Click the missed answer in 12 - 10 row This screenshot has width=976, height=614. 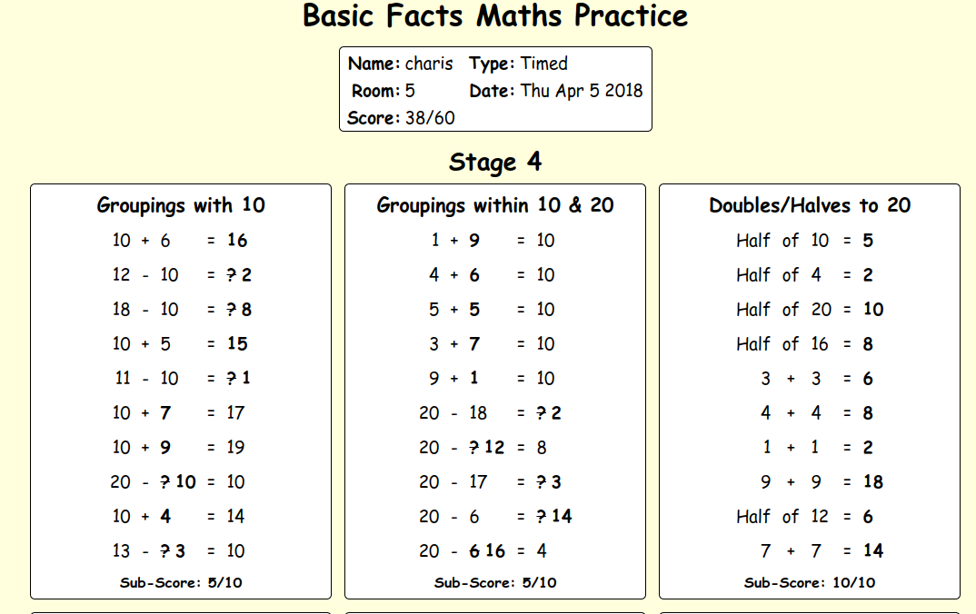coord(239,275)
